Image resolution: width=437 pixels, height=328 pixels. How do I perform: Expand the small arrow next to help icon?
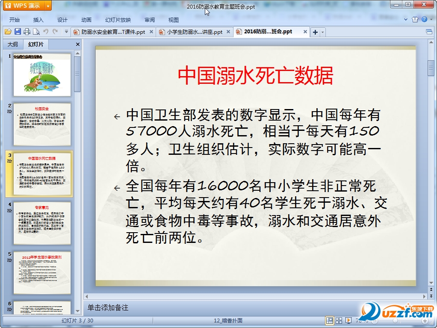point(431,20)
